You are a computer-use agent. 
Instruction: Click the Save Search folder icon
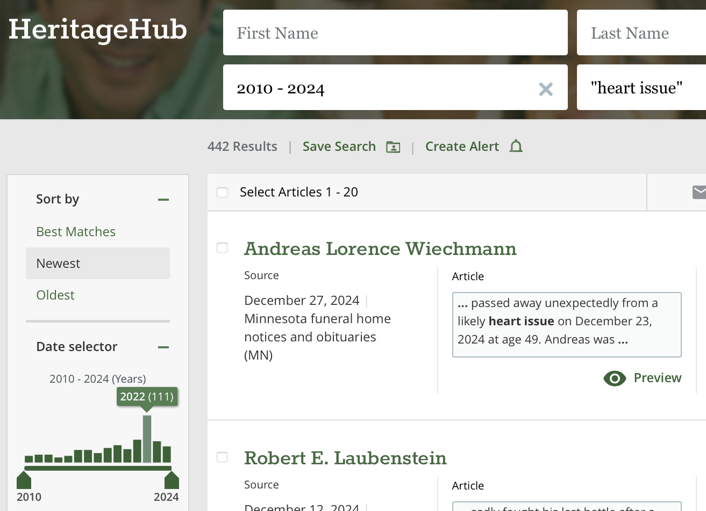pos(393,147)
